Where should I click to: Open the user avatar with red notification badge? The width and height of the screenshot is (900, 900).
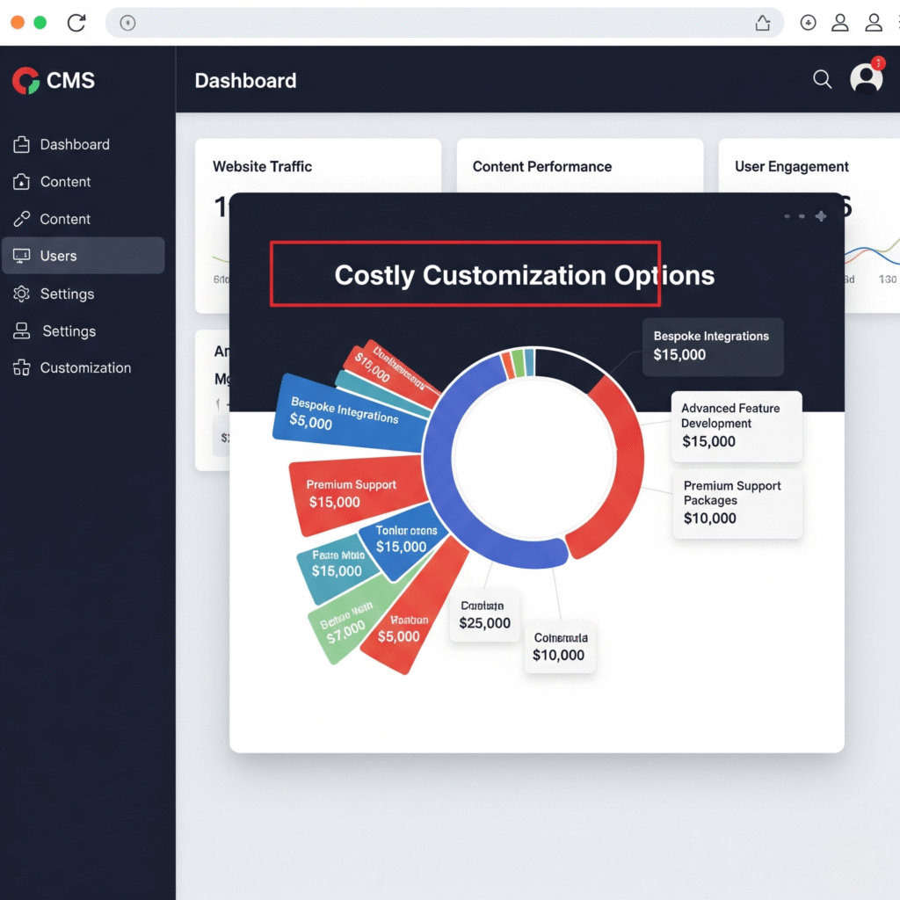(866, 79)
